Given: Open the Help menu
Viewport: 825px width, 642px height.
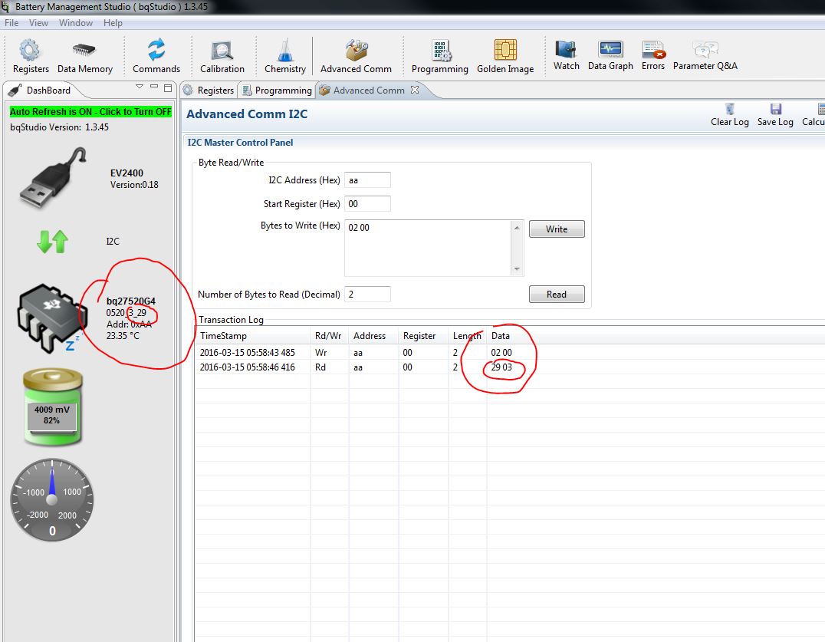Looking at the screenshot, I should tap(113, 23).
